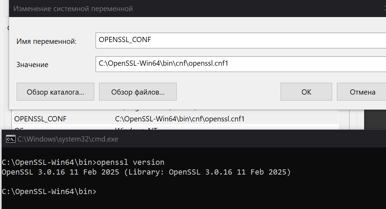Click into the variable name field OPENSSL_CONF
The width and height of the screenshot is (386, 209).
(241, 40)
